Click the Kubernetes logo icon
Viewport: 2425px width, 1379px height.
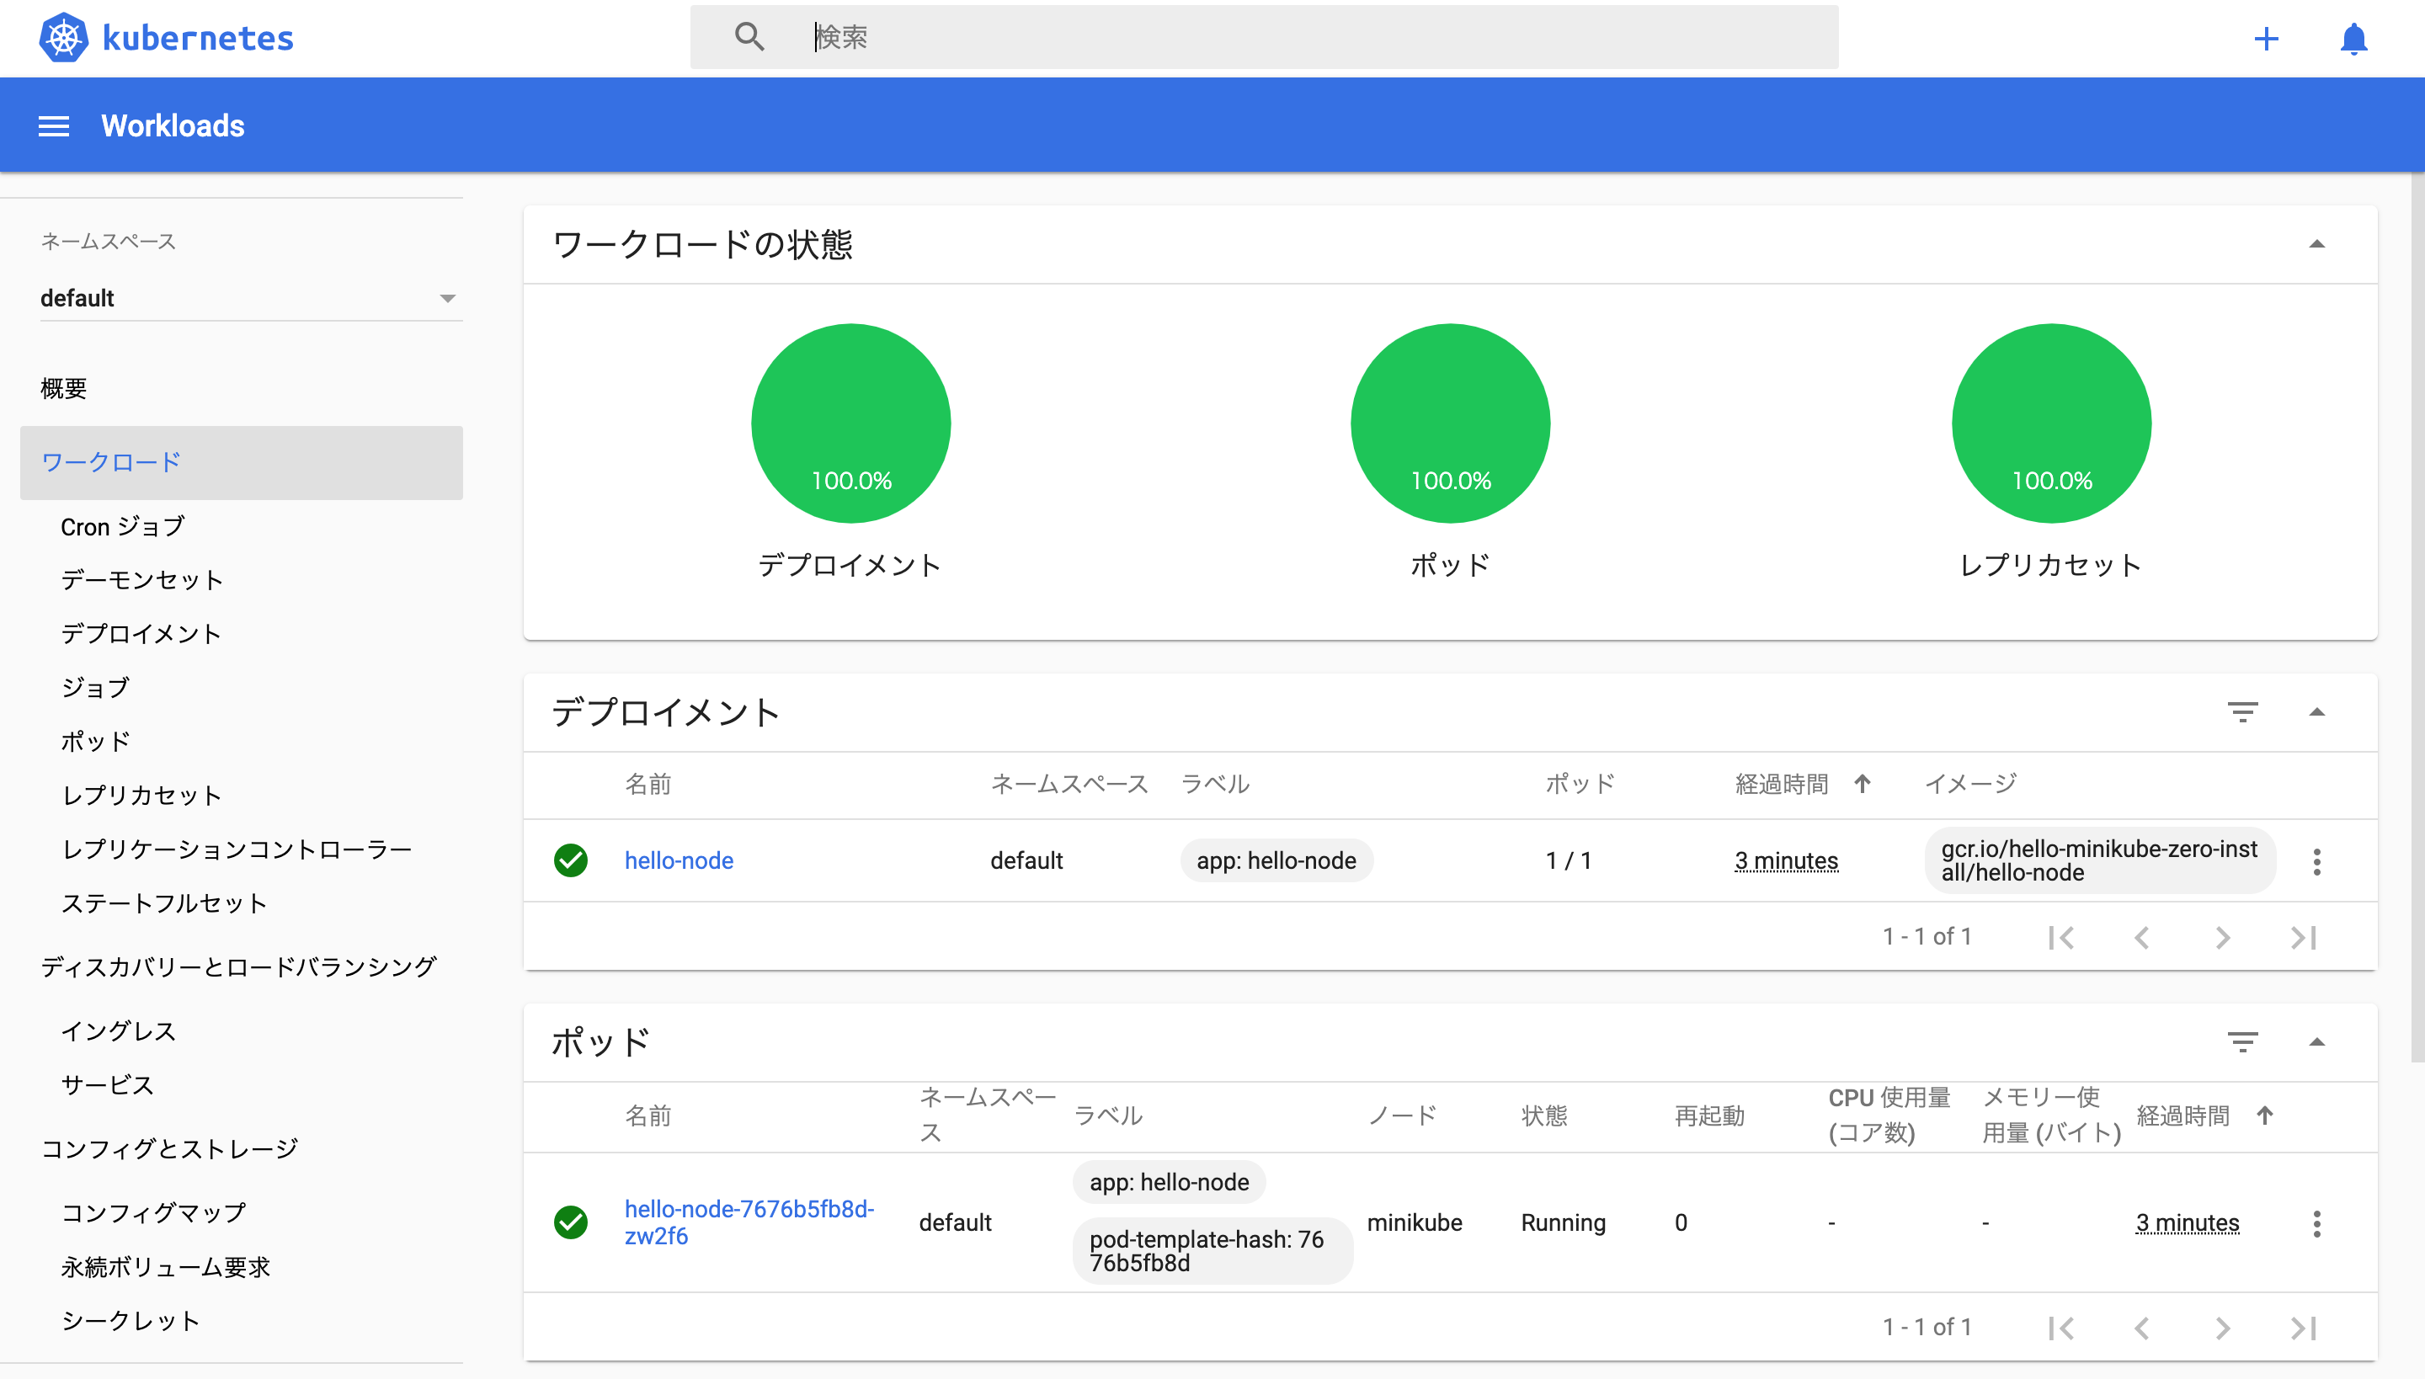coord(63,38)
